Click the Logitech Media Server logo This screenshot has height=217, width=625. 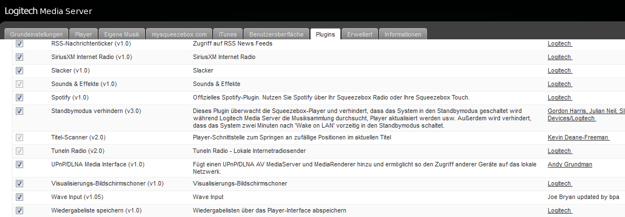(x=49, y=11)
